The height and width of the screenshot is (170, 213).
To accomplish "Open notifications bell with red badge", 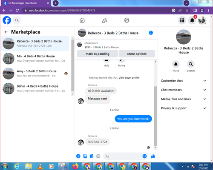I will (x=192, y=20).
